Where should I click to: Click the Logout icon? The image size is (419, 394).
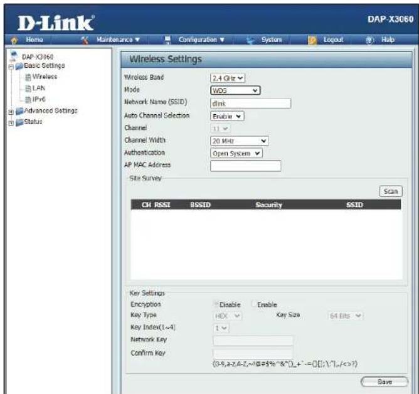coord(312,40)
